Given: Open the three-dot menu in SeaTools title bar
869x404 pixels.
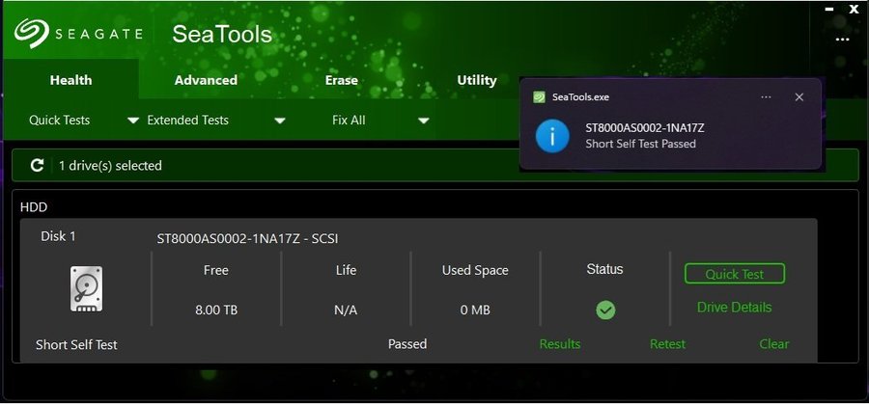Looking at the screenshot, I should 842,40.
